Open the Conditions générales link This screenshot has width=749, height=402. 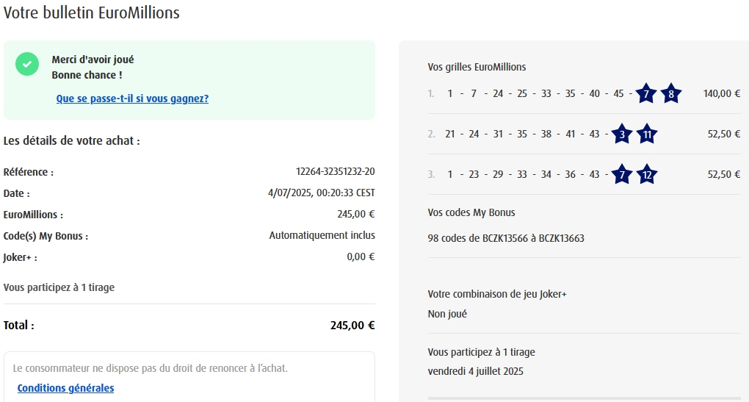65,388
